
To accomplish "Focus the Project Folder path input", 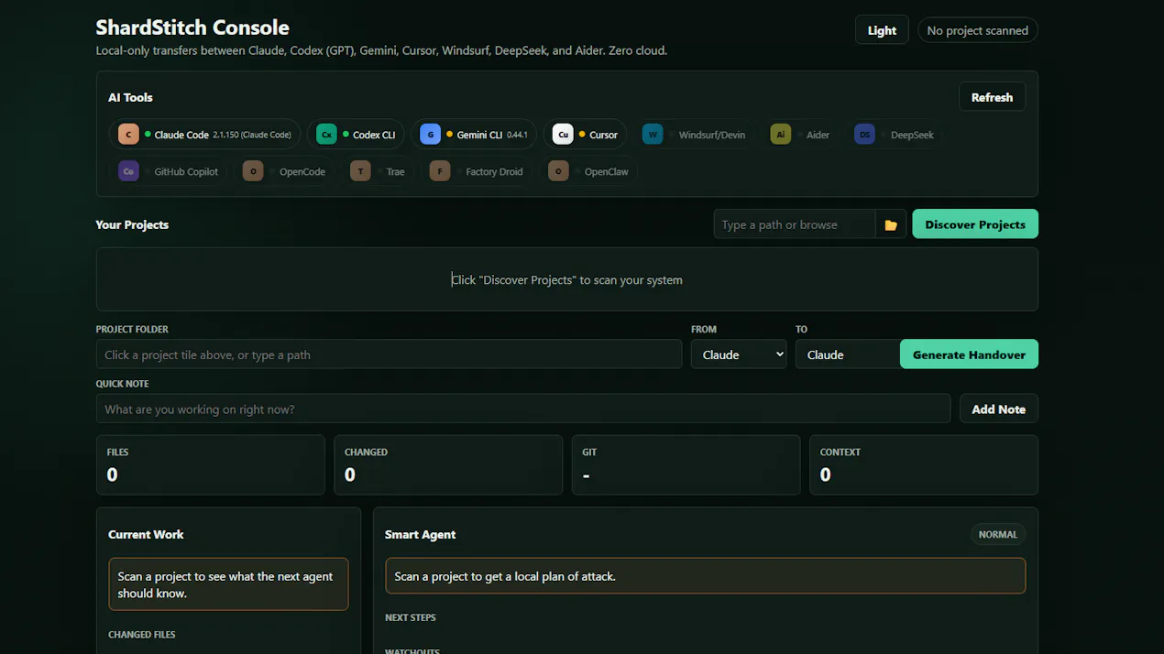I will 389,354.
